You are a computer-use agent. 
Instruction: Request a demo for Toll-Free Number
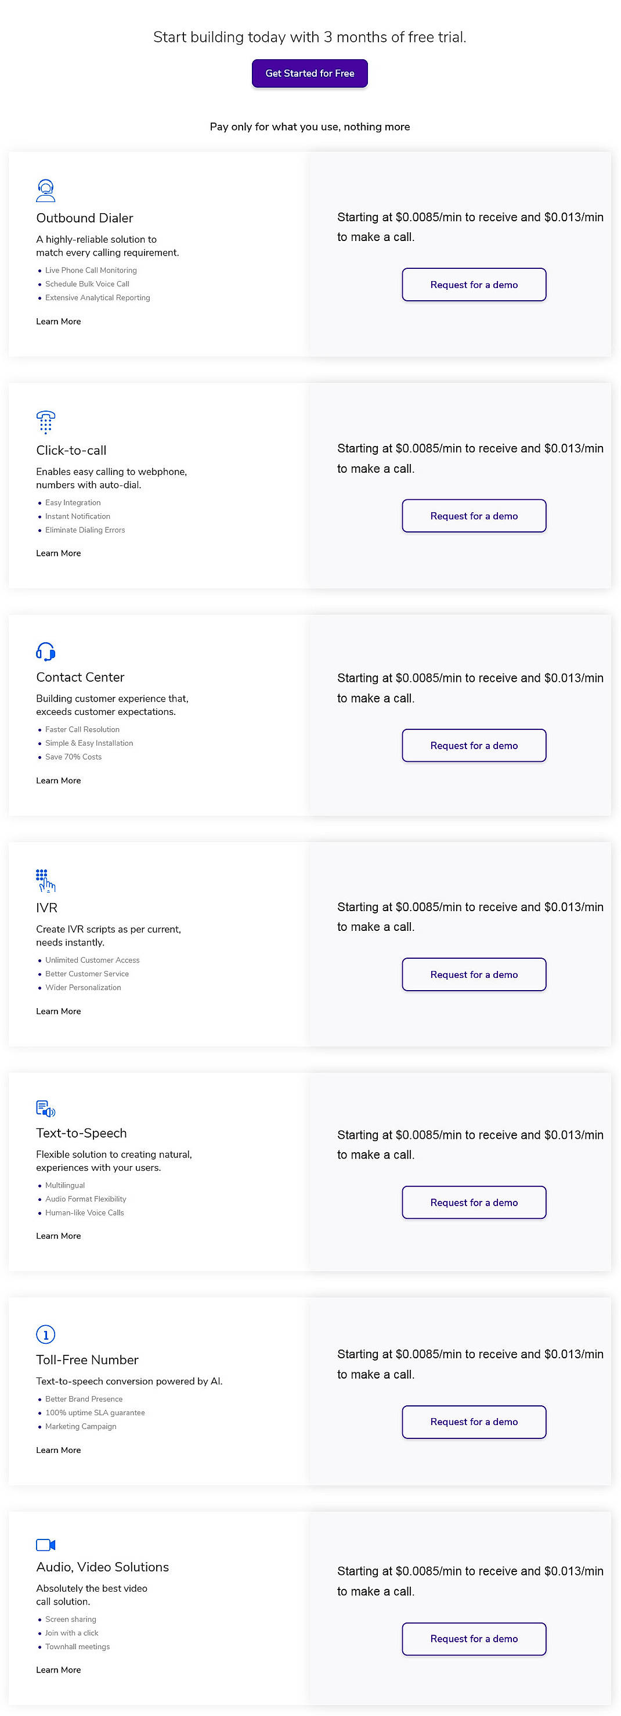point(474,1422)
